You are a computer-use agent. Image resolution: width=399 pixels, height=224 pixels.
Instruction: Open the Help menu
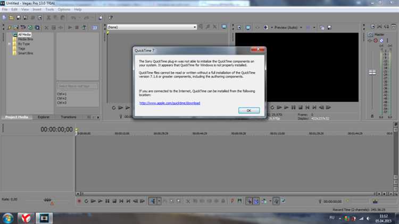pyautogui.click(x=78, y=10)
